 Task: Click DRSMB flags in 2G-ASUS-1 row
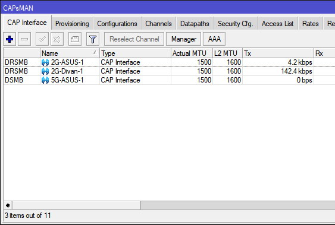coord(16,62)
